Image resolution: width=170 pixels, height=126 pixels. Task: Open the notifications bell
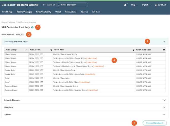(125, 5)
